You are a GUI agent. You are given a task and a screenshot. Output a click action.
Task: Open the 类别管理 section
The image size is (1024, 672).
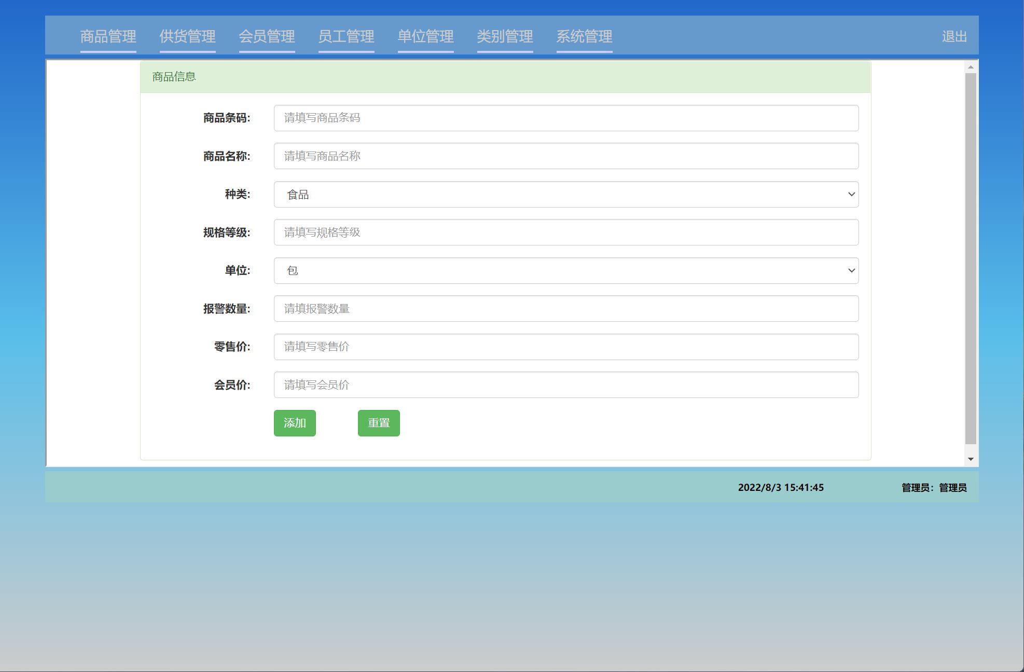click(x=505, y=37)
